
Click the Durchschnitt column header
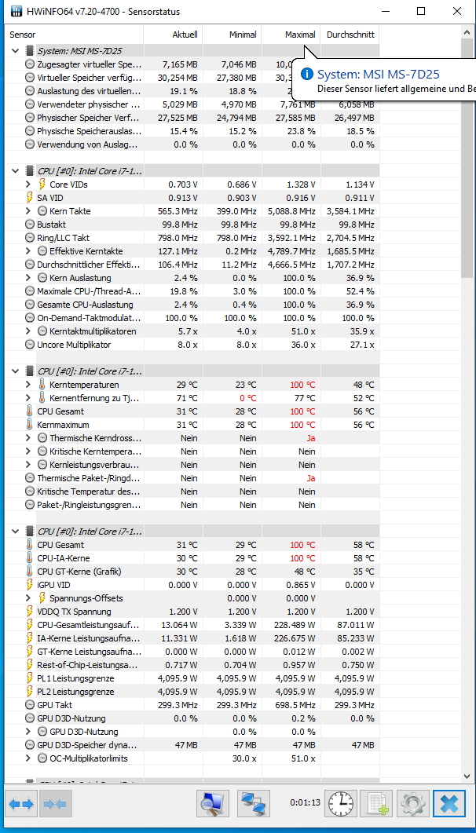click(x=350, y=35)
